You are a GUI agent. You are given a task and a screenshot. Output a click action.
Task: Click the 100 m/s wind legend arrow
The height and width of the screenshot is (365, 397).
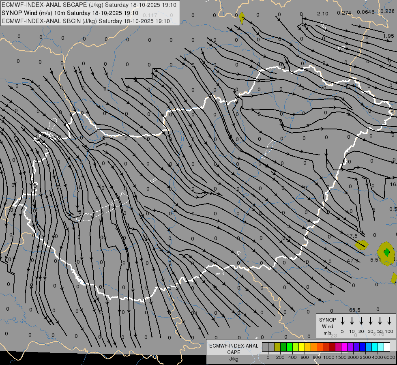click(389, 320)
